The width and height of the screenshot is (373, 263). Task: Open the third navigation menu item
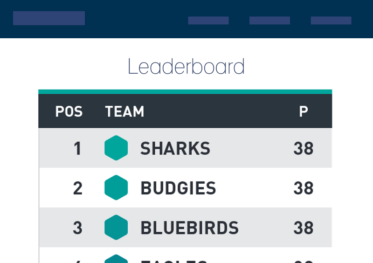tap(331, 21)
